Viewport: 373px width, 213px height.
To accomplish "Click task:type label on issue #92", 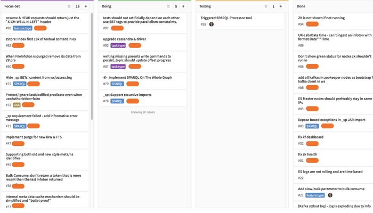I will coord(118,46).
